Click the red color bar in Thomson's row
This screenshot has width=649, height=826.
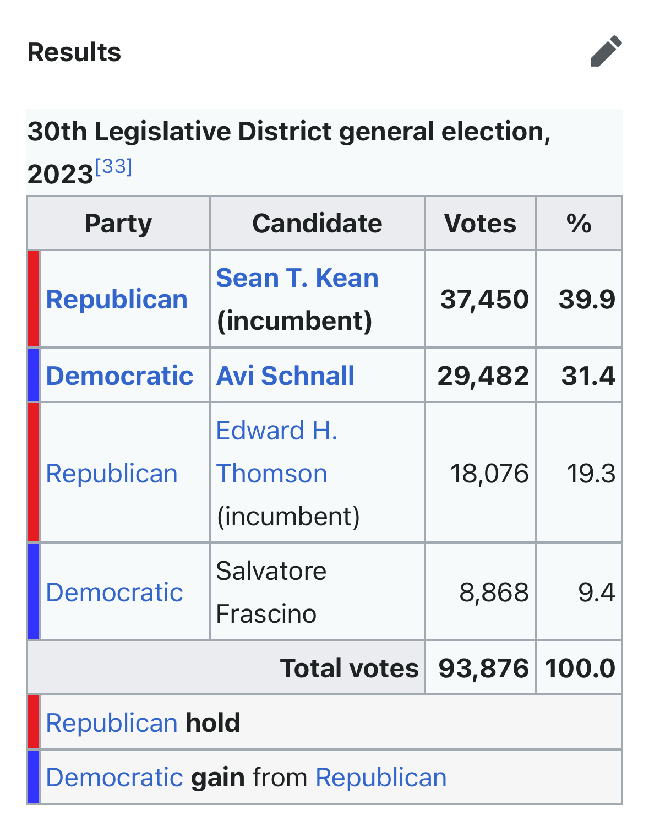(34, 472)
